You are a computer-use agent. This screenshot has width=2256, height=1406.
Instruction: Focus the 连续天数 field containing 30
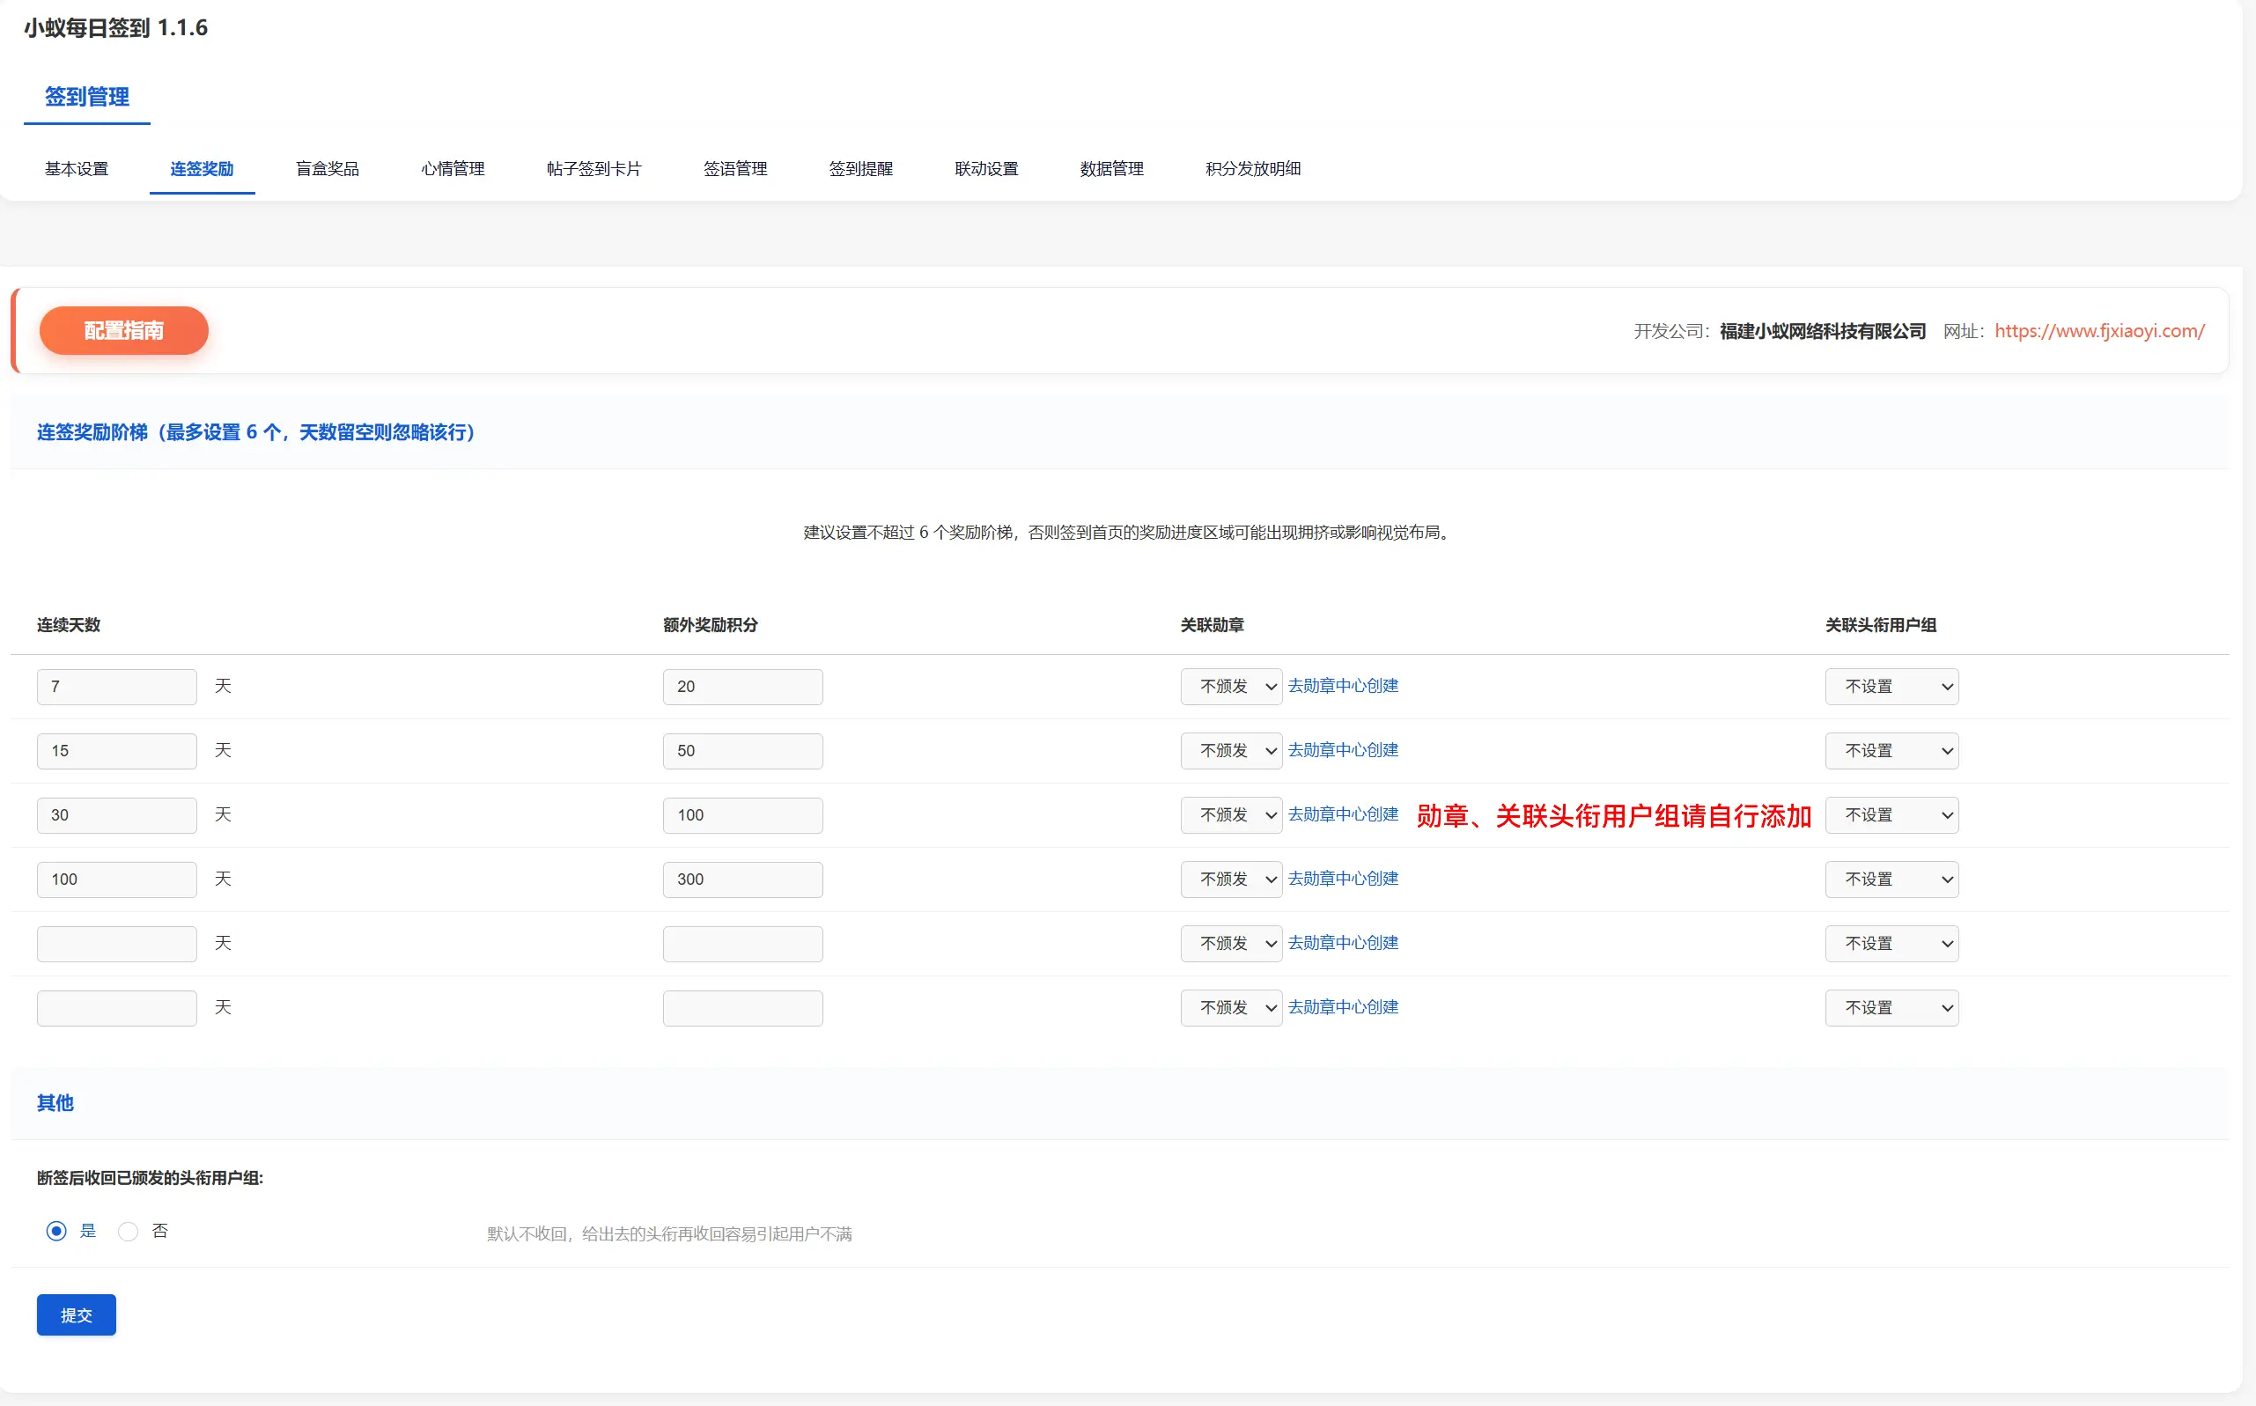click(117, 814)
